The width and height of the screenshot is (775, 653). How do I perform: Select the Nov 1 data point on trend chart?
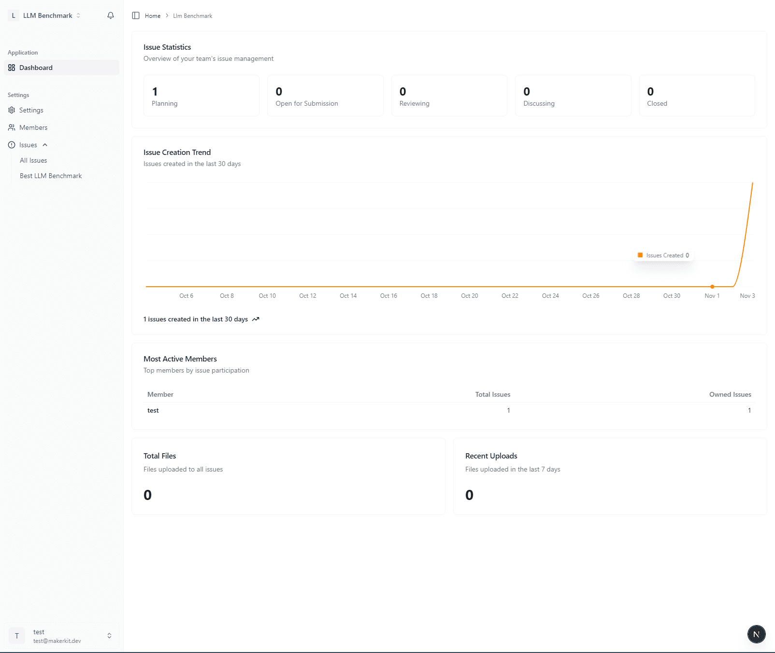712,286
